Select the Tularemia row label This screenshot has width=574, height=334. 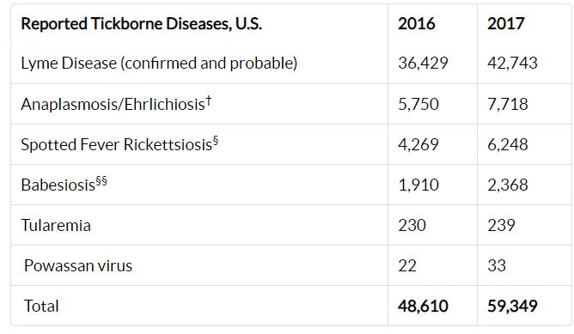coord(56,225)
